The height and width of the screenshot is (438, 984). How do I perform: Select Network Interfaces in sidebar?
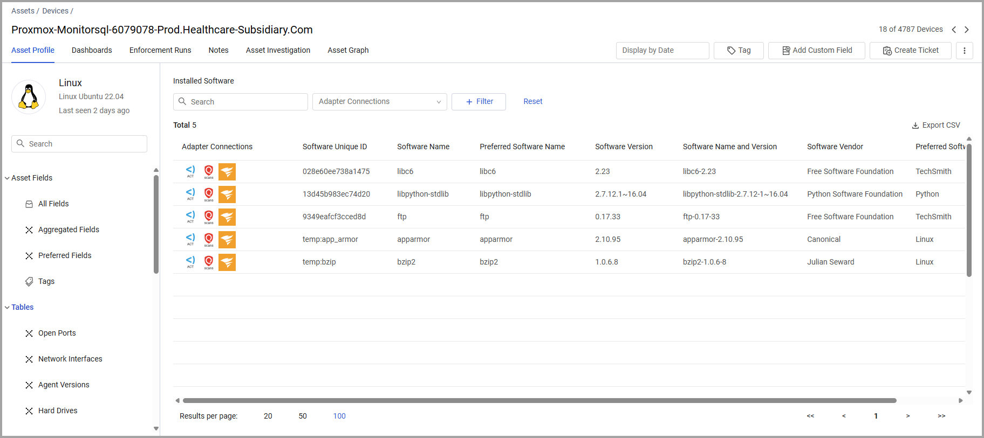(70, 359)
